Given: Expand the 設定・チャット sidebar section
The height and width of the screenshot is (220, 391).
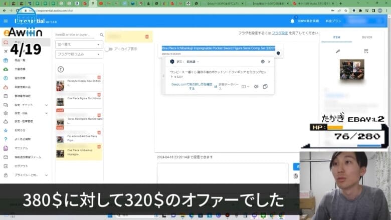Looking at the screenshot, I should click(26, 105).
